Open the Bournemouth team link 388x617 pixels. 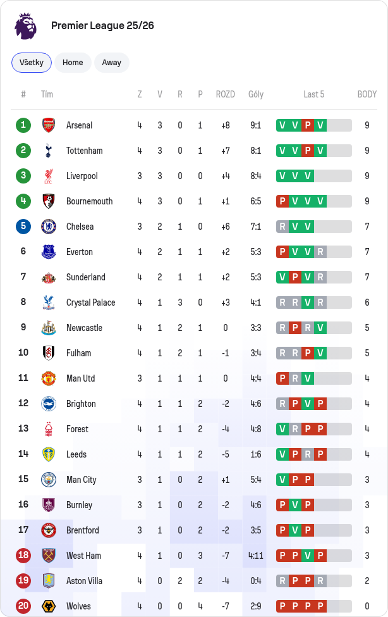click(89, 201)
